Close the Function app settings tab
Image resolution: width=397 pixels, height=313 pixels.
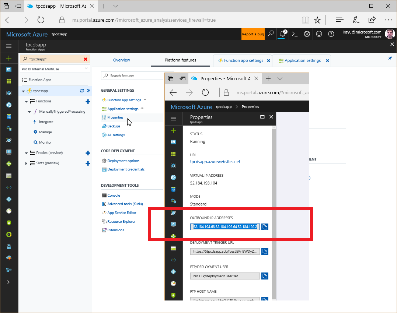click(268, 61)
